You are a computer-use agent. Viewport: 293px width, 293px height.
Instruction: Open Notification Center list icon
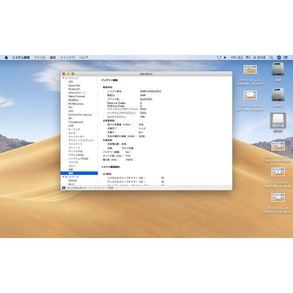point(286,58)
